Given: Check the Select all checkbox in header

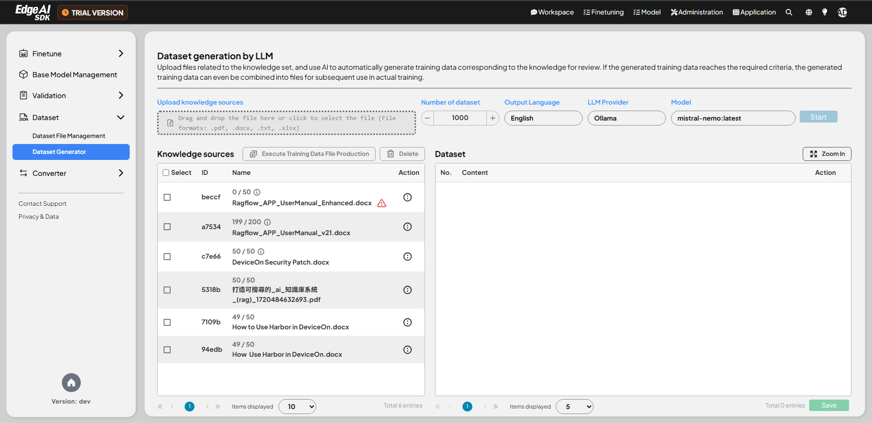Looking at the screenshot, I should pos(166,173).
